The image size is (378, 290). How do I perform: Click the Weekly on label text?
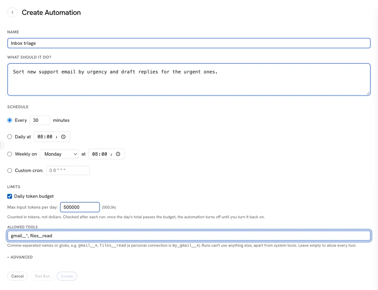[26, 154]
